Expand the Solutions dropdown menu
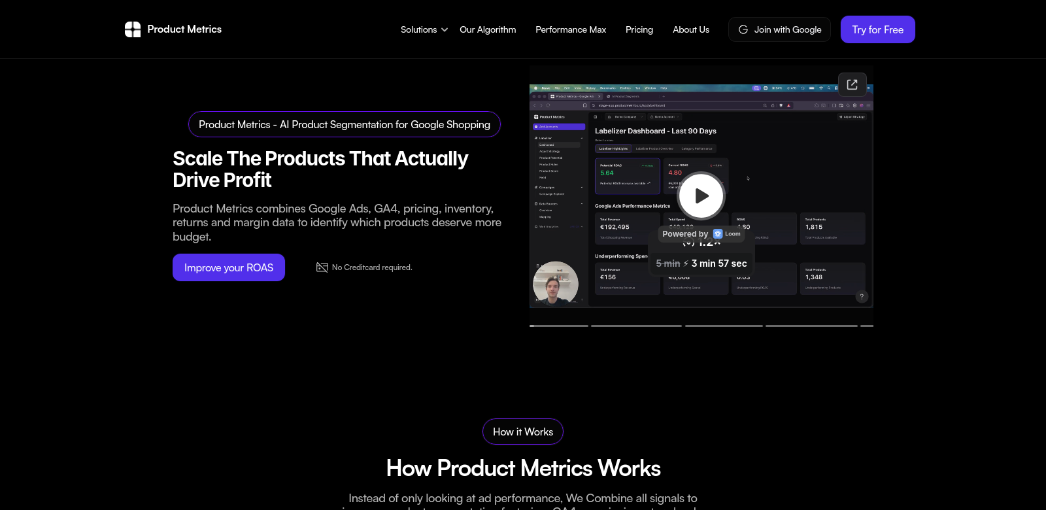 coord(424,29)
